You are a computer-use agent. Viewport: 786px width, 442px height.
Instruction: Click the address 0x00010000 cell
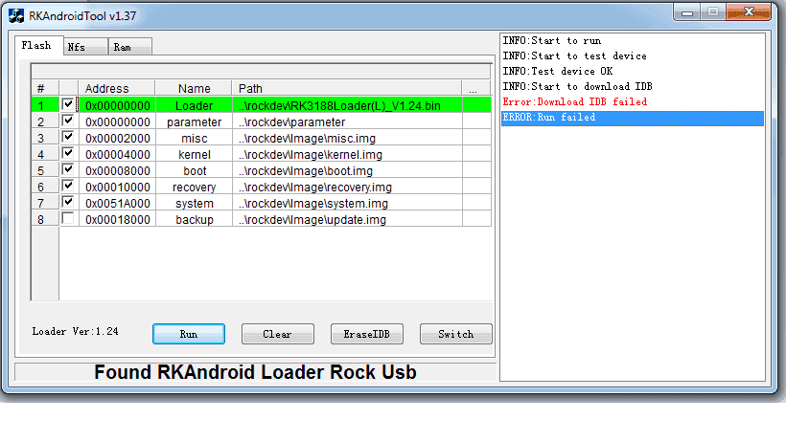click(x=117, y=188)
